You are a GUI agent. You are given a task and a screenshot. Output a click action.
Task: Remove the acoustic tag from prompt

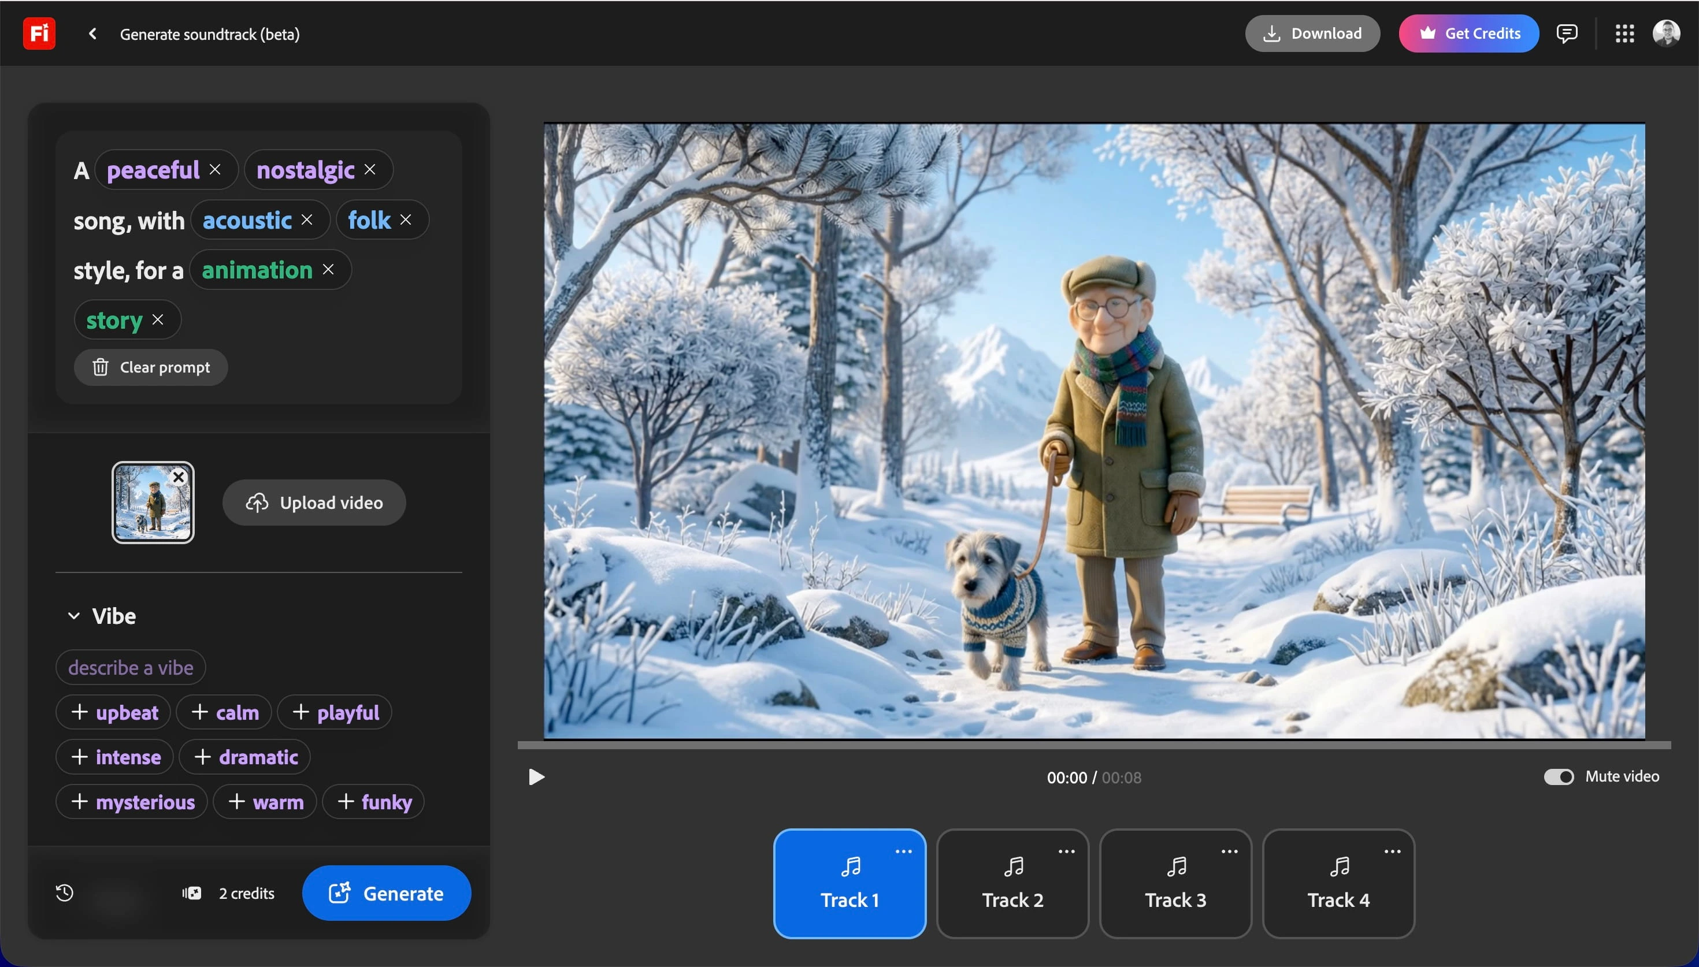[x=307, y=219]
